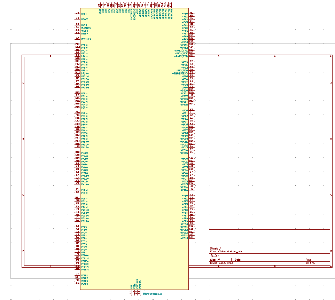Click the PN12 pin label
The image size is (335, 300).
pyautogui.click(x=84, y=147)
